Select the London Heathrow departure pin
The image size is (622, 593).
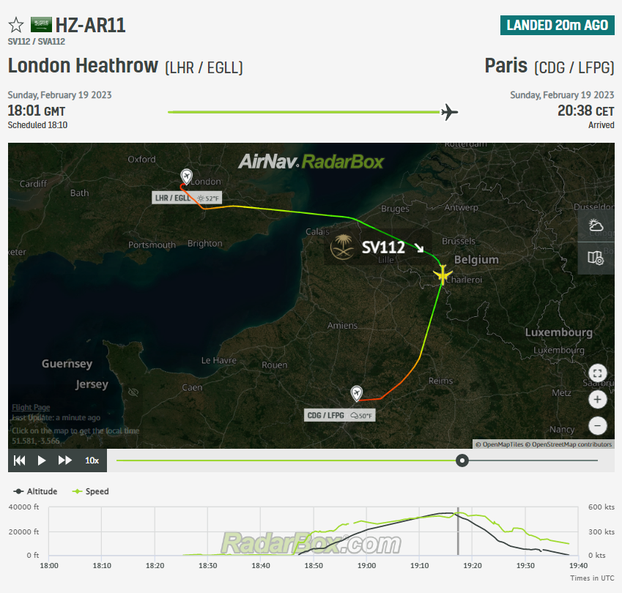pos(186,176)
